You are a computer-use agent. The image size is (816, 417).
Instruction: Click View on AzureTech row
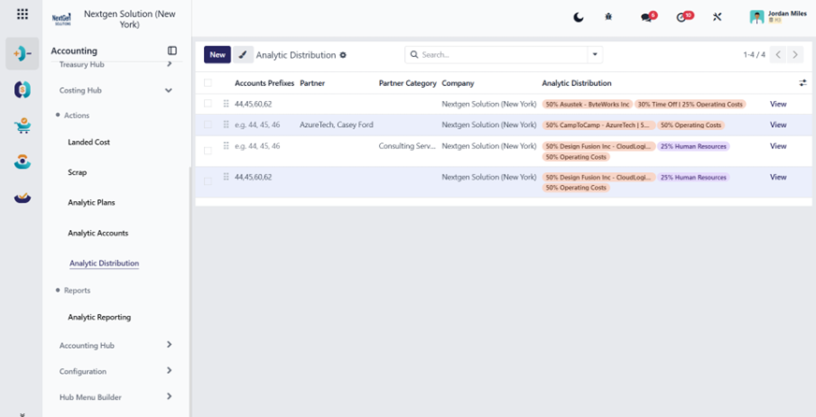[x=778, y=124]
